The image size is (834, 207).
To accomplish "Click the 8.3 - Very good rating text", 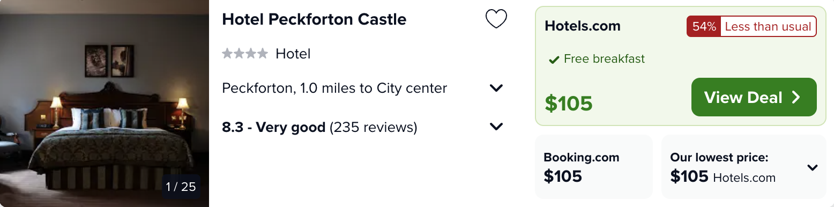I will [273, 127].
